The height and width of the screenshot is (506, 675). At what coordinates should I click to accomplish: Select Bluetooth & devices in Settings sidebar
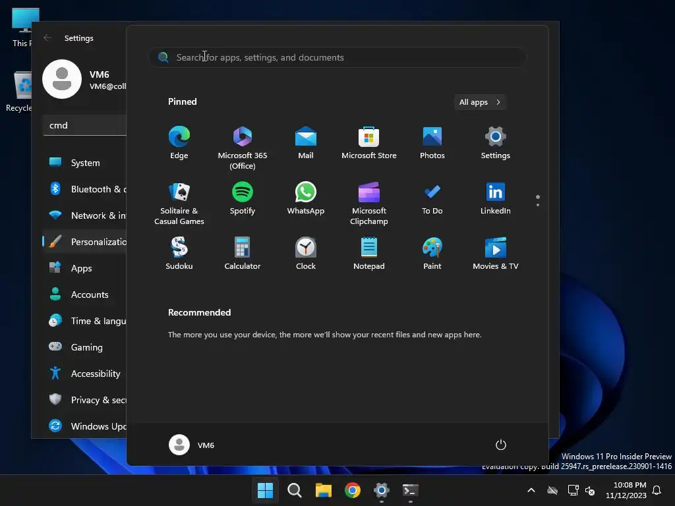click(x=84, y=189)
